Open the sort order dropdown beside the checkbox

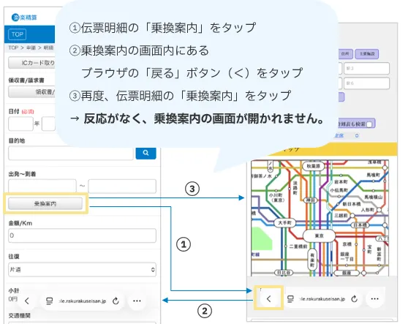[x=347, y=135]
